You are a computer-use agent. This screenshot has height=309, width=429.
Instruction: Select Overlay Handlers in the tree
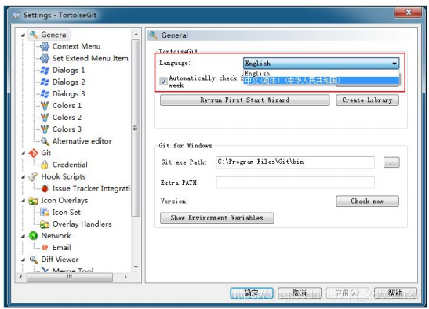[82, 224]
